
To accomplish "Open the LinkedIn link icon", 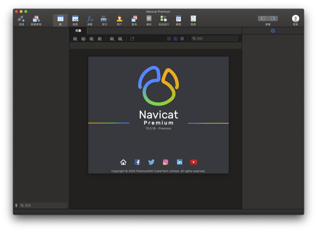I will click(180, 162).
